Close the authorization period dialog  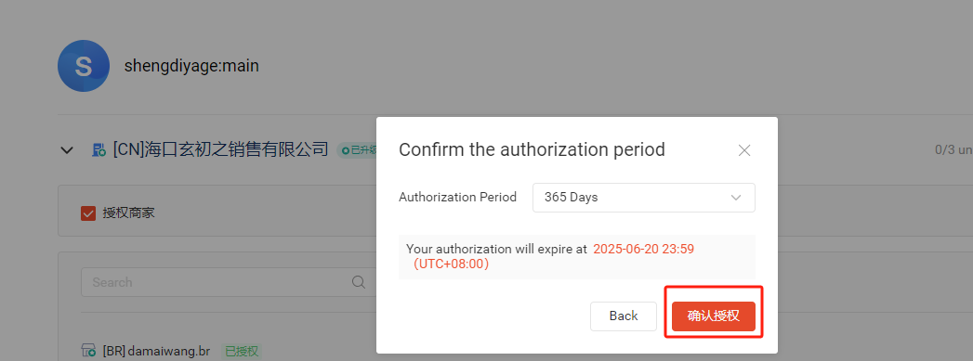pyautogui.click(x=744, y=149)
